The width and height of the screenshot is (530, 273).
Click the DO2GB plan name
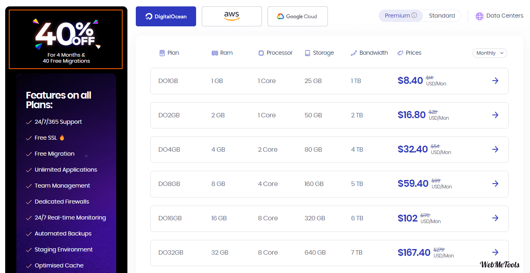coord(169,115)
